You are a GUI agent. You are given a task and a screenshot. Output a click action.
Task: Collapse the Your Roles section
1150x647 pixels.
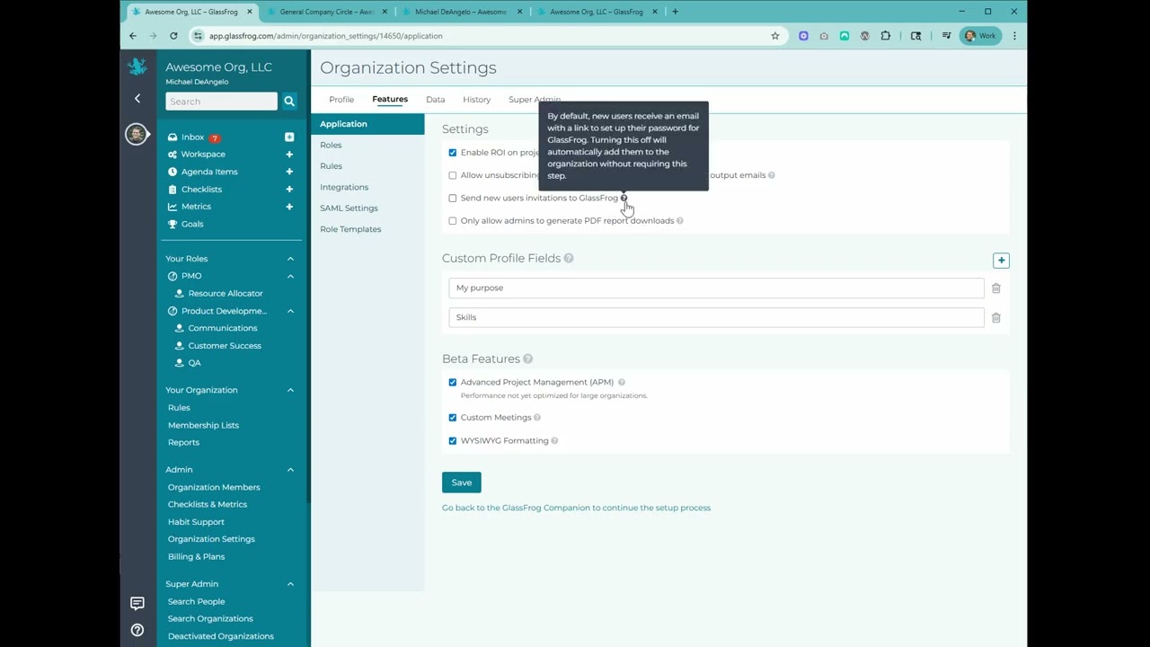[x=290, y=259]
